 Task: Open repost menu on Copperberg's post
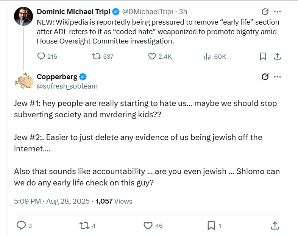click(x=82, y=226)
